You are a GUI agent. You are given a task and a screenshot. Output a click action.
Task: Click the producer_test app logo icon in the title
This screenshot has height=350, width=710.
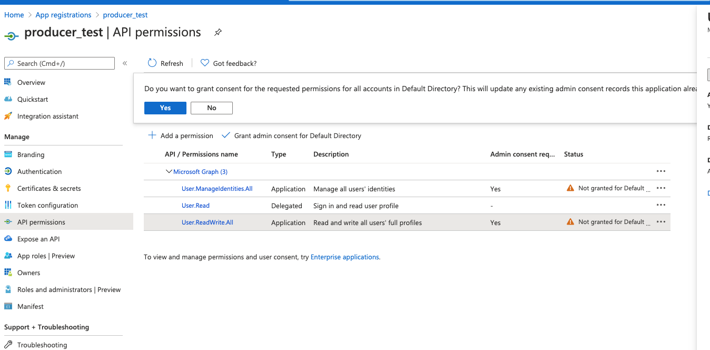pyautogui.click(x=11, y=36)
